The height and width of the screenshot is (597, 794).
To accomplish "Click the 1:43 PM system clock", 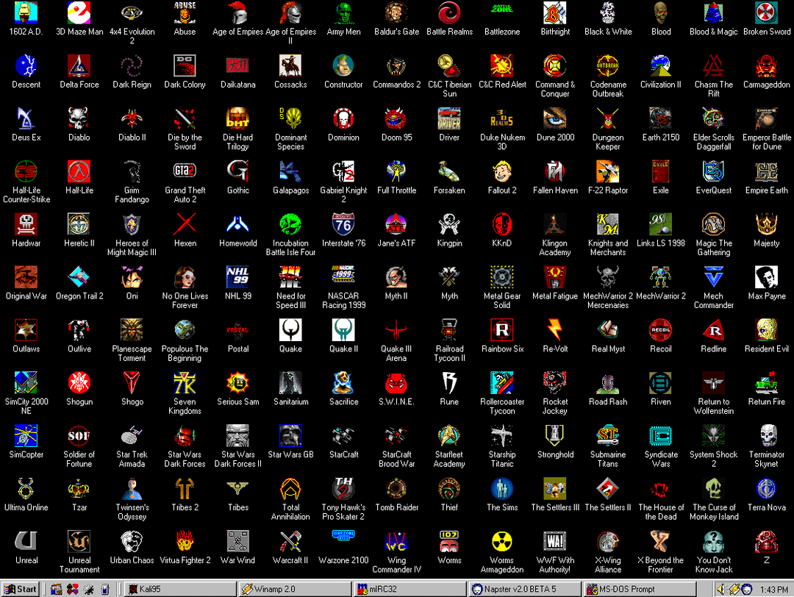I will 773,590.
